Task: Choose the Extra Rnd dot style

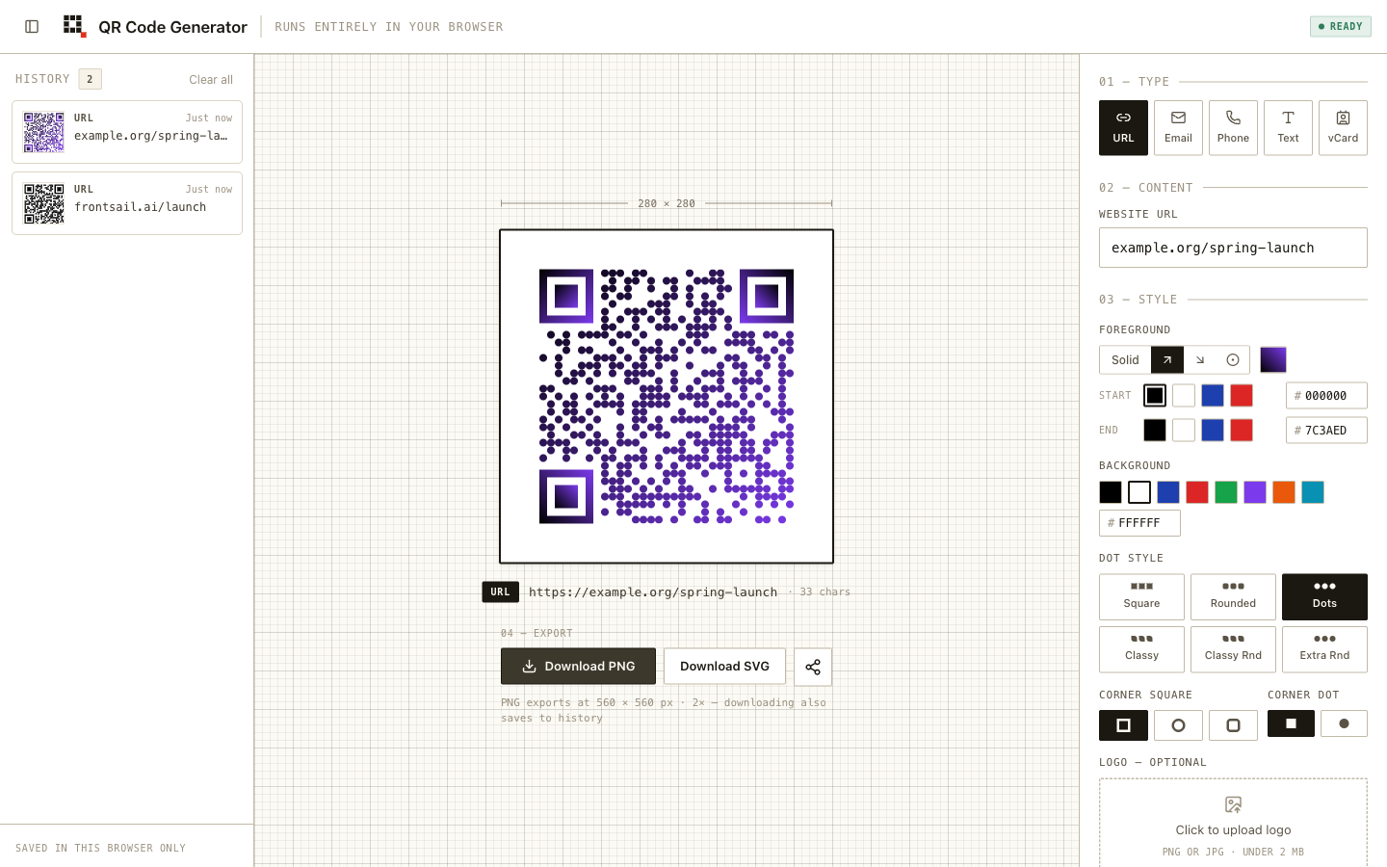Action: (x=1324, y=649)
